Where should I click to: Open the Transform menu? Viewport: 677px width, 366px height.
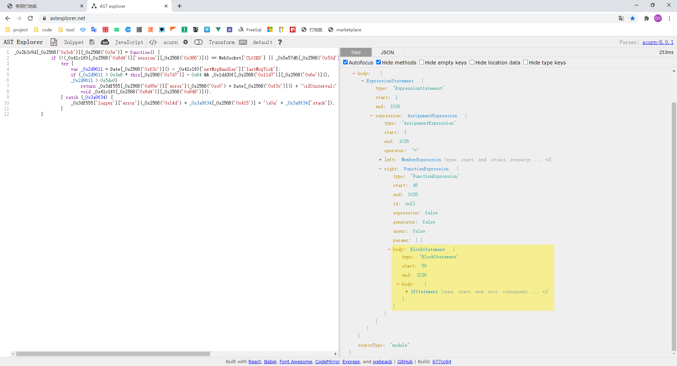(221, 42)
